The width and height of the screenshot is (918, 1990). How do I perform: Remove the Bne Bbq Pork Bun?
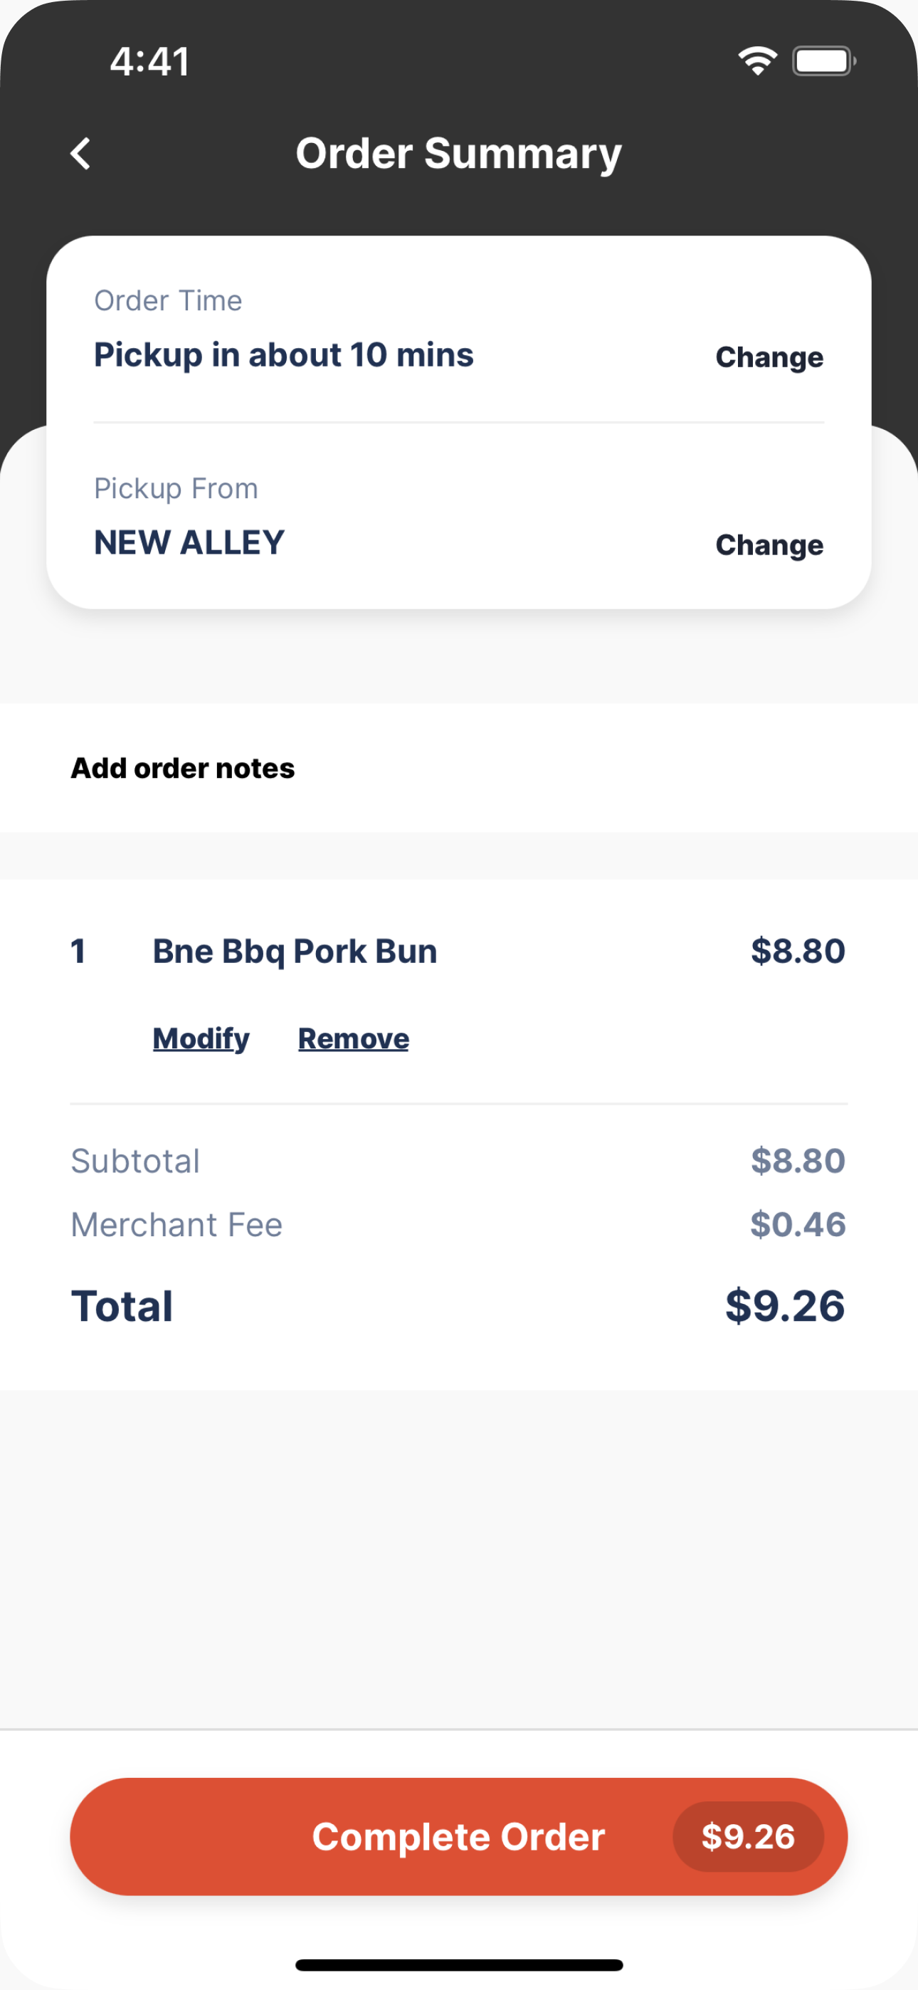353,1038
